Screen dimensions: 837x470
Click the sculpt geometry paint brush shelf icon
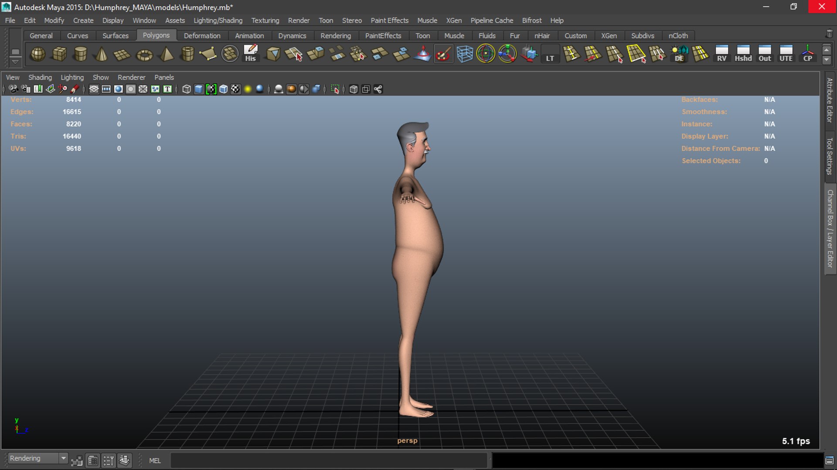click(x=443, y=54)
